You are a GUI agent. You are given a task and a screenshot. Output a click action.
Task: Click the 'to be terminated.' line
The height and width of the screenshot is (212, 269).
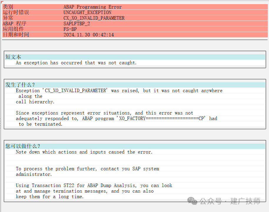tap(40, 124)
